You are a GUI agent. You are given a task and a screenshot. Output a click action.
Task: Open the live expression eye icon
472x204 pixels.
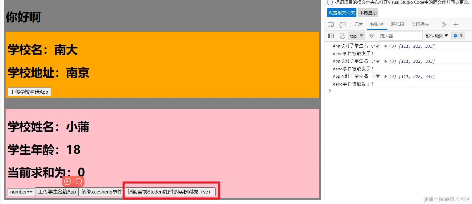coord(371,36)
